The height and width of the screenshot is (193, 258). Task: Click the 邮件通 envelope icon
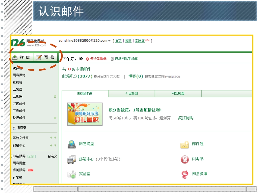pos(184,145)
